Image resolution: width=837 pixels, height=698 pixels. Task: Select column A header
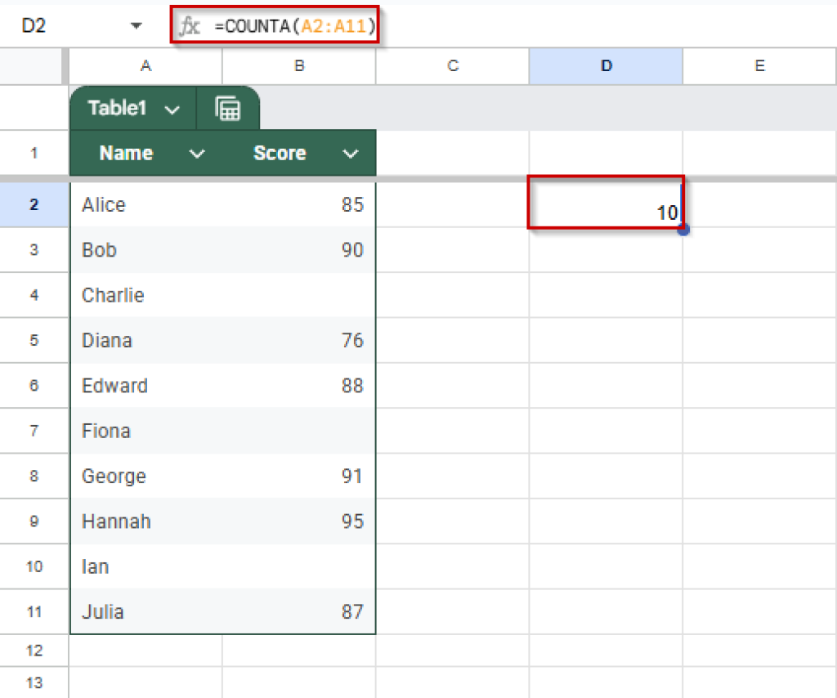pyautogui.click(x=145, y=66)
